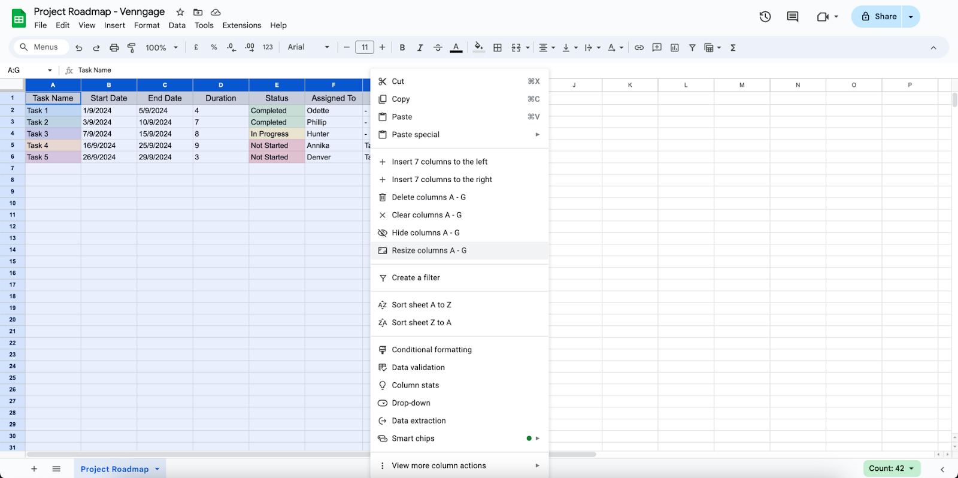This screenshot has height=478, width=958.
Task: Choose Paste special from context menu
Action: click(x=459, y=135)
